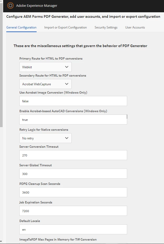Open the Security Settings tab
The image size is (164, 244).
(106, 27)
